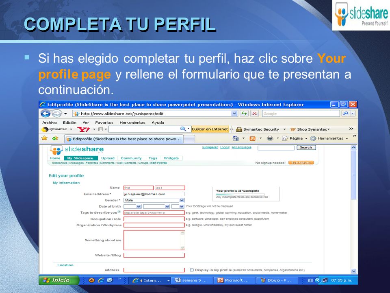Image resolution: width=390 pixels, height=293 pixels.
Task: Click the search magnifier beside Google box
Action: (x=345, y=114)
